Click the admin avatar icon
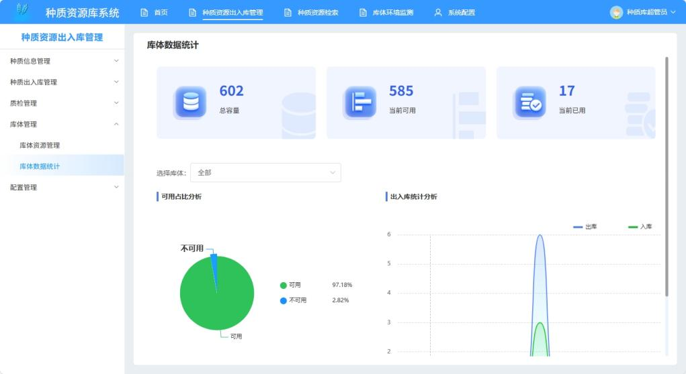This screenshot has width=686, height=374. pos(616,12)
